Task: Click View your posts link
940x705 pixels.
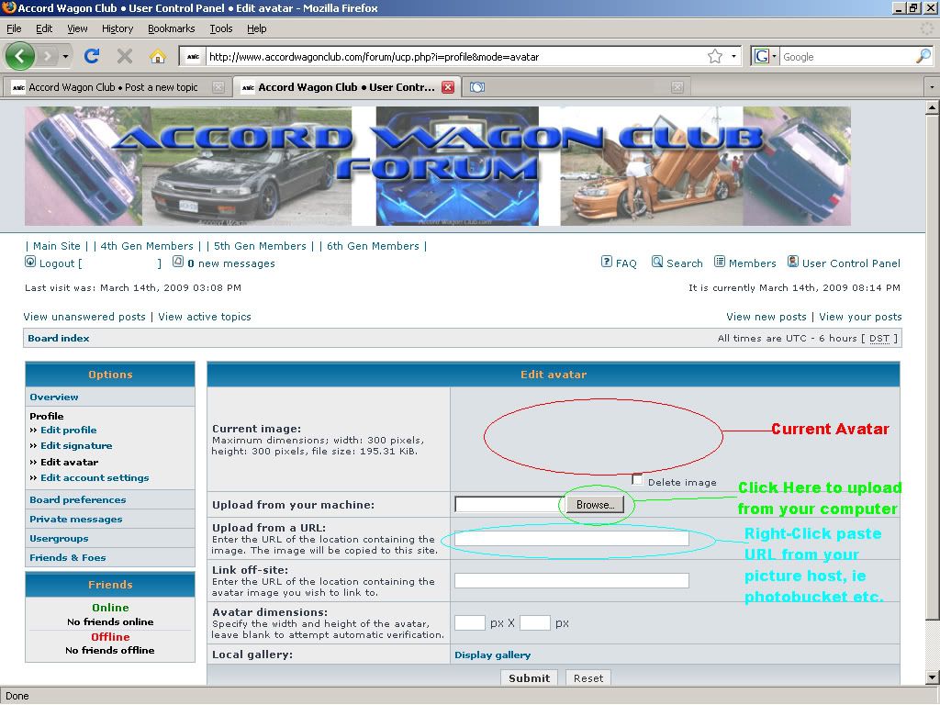Action: 860,317
